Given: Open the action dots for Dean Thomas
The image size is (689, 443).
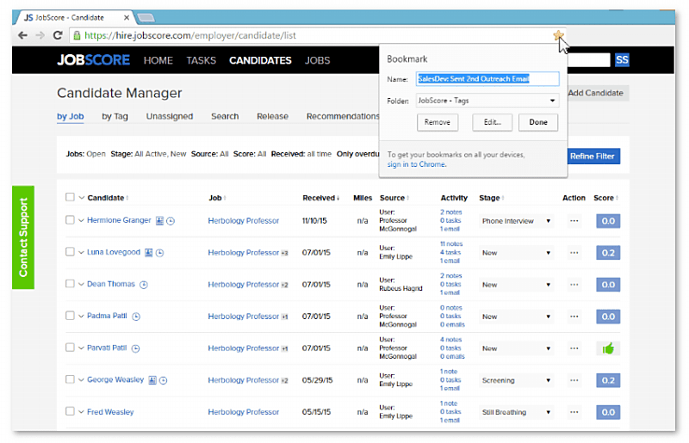Looking at the screenshot, I should click(574, 285).
